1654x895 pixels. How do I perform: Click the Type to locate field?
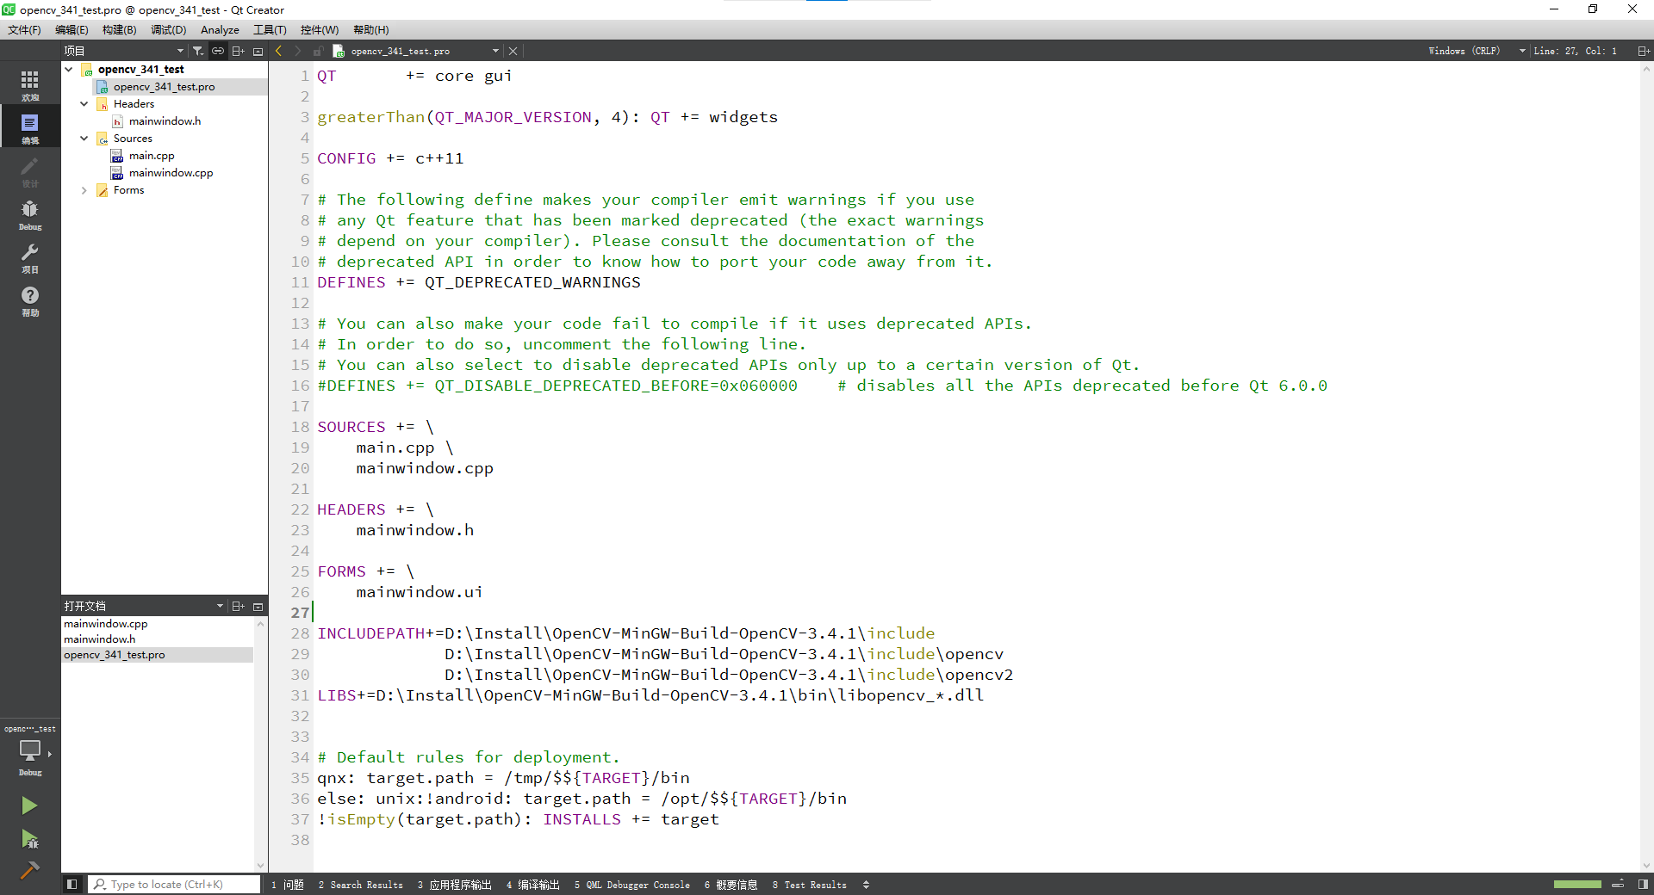(172, 884)
